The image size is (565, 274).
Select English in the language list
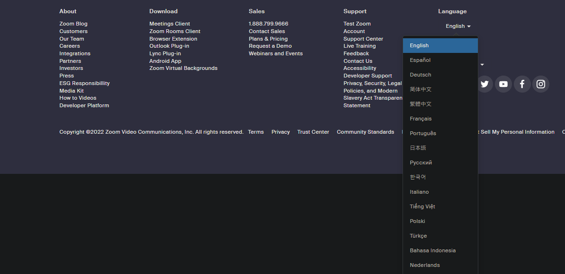point(440,46)
